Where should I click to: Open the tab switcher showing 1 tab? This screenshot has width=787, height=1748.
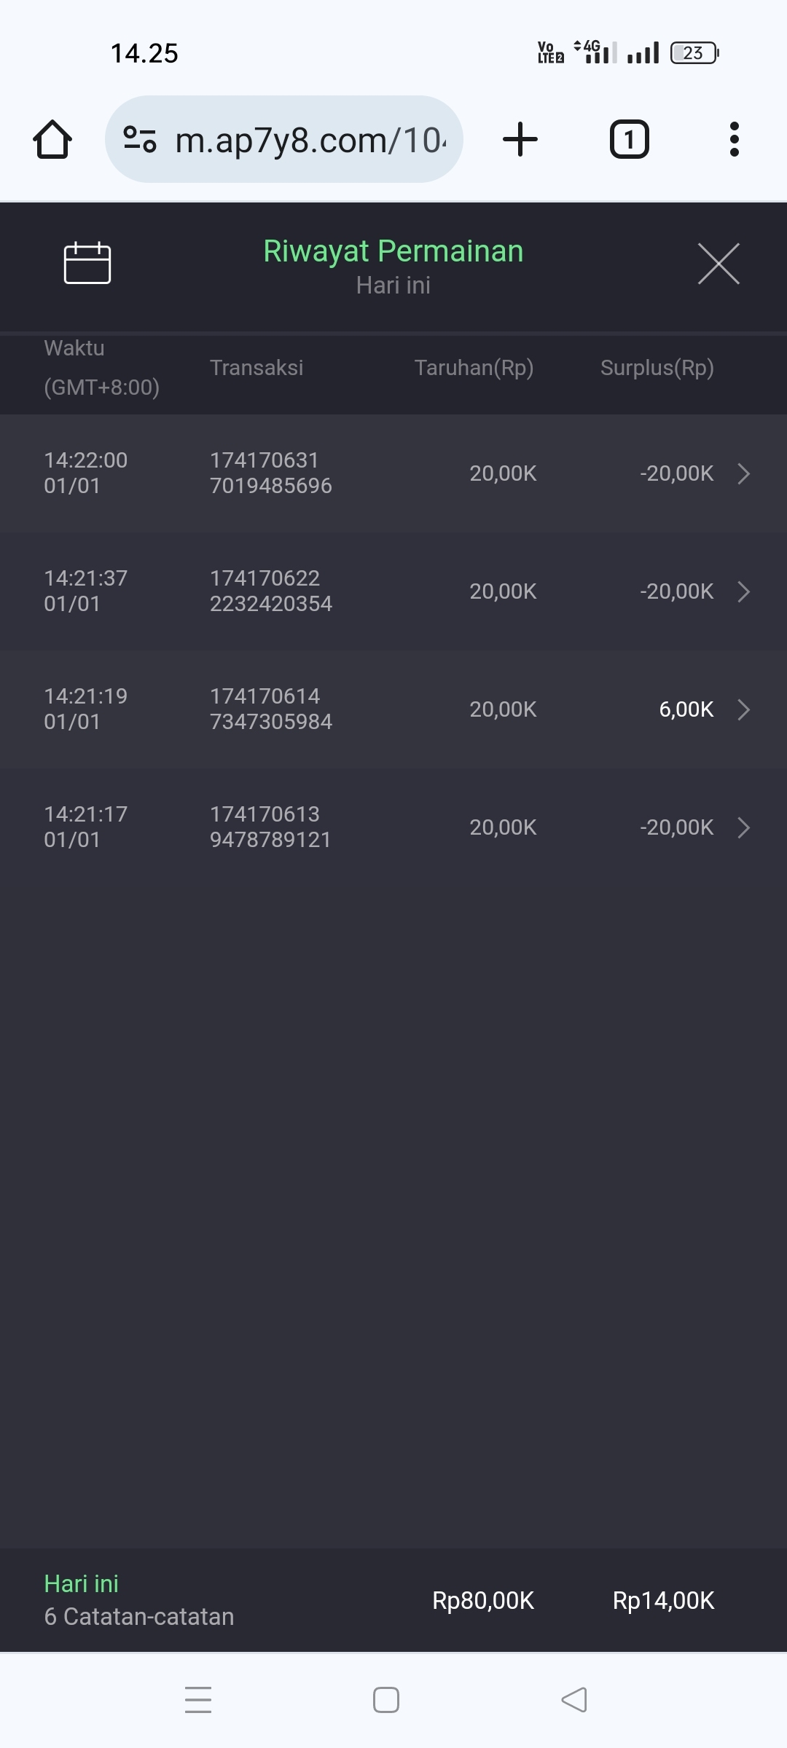point(629,139)
